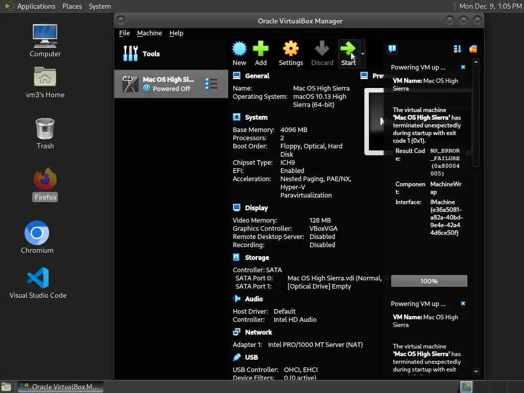Image resolution: width=524 pixels, height=393 pixels.
Task: Click the Intel HD Audio controller value
Action: click(295, 319)
